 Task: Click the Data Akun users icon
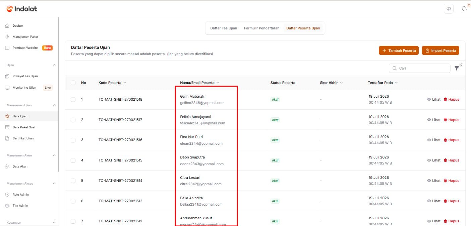[7, 166]
